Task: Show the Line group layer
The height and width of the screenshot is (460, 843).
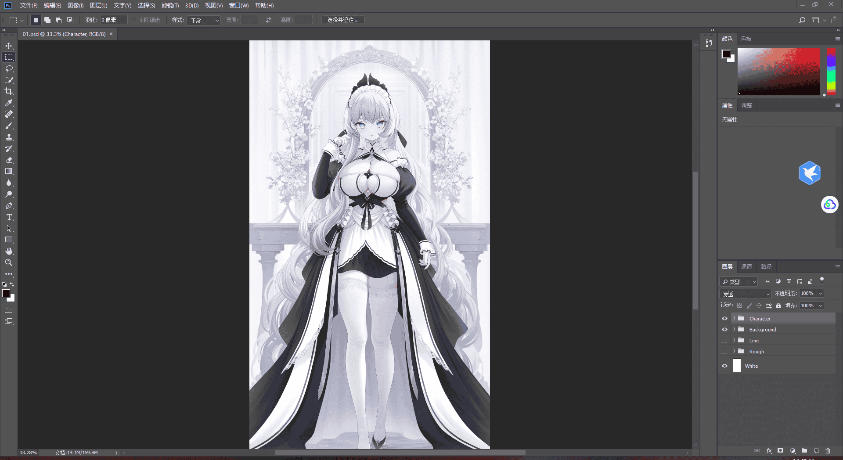Action: tap(724, 341)
